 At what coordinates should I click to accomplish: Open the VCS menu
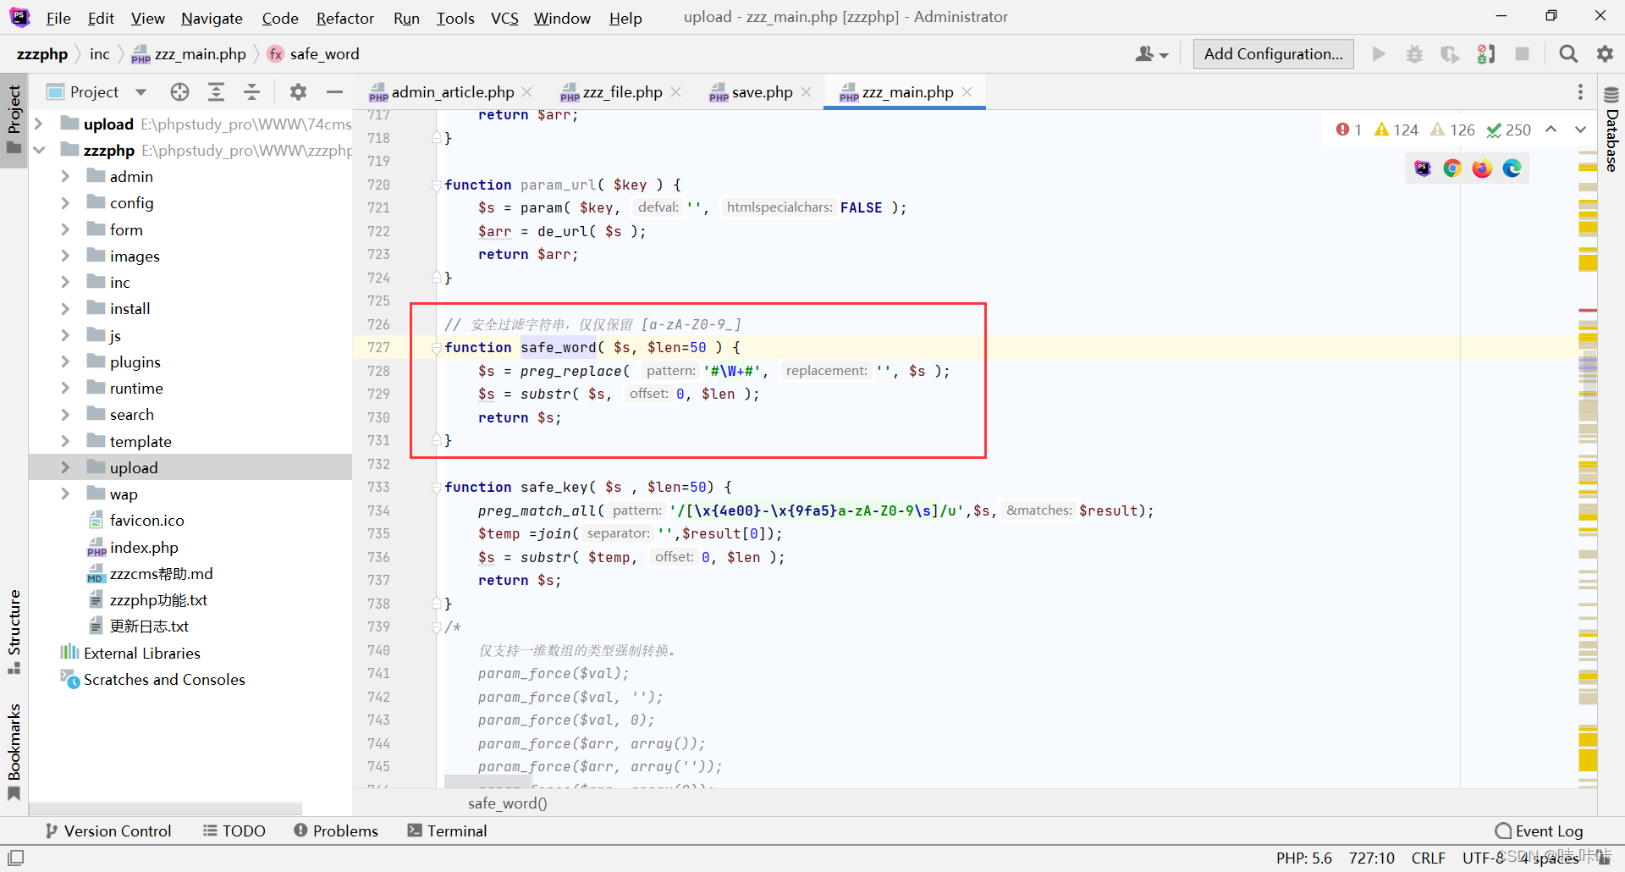[504, 18]
